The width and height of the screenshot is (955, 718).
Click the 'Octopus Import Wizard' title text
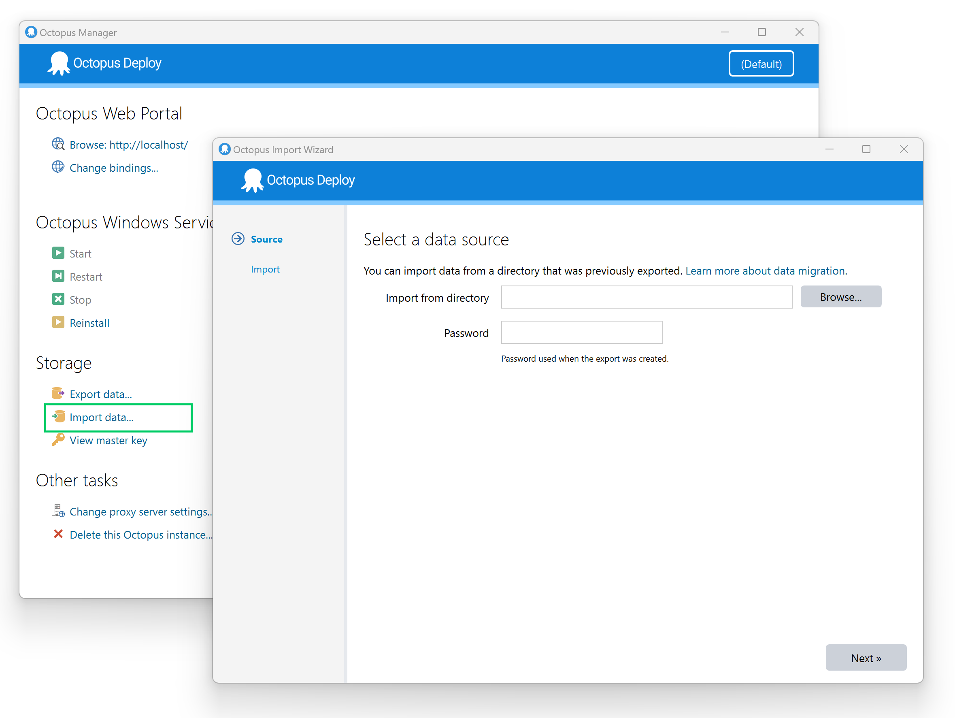pos(283,149)
